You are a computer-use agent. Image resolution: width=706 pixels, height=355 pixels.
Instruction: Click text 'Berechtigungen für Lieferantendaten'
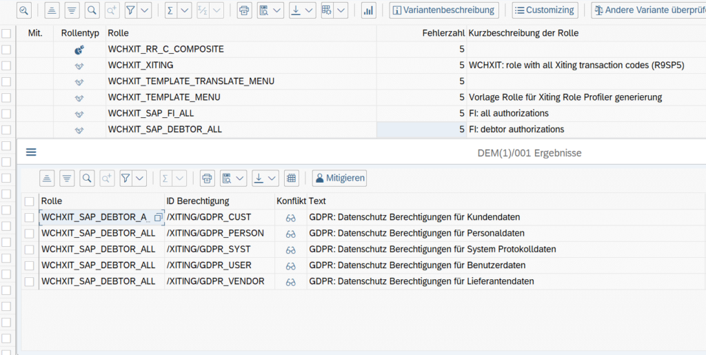pos(461,282)
